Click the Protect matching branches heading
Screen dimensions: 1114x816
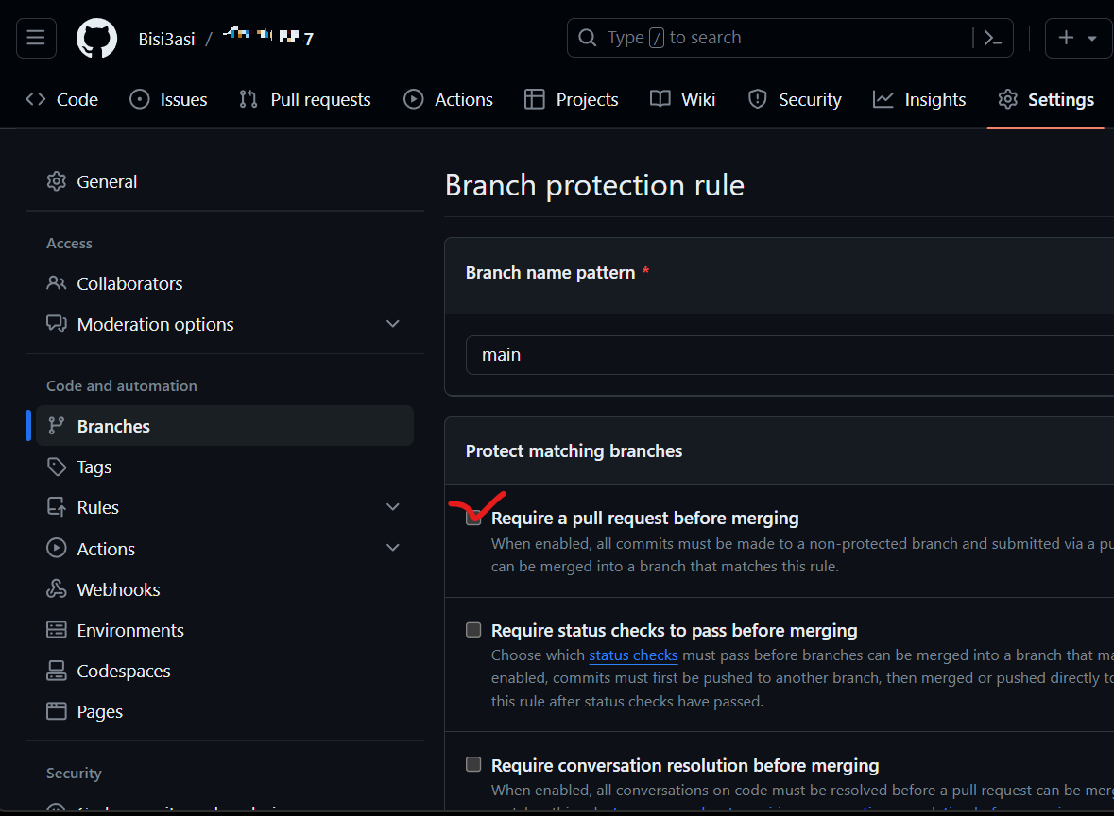pyautogui.click(x=574, y=450)
